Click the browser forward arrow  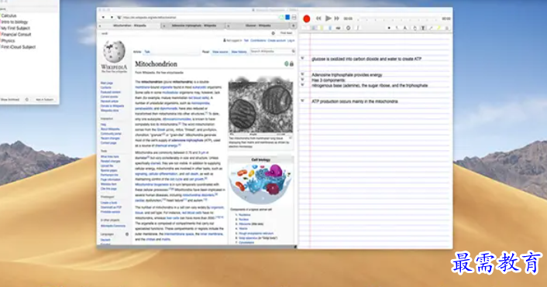point(112,18)
